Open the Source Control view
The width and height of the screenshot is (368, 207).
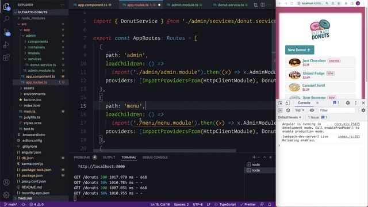[6, 32]
